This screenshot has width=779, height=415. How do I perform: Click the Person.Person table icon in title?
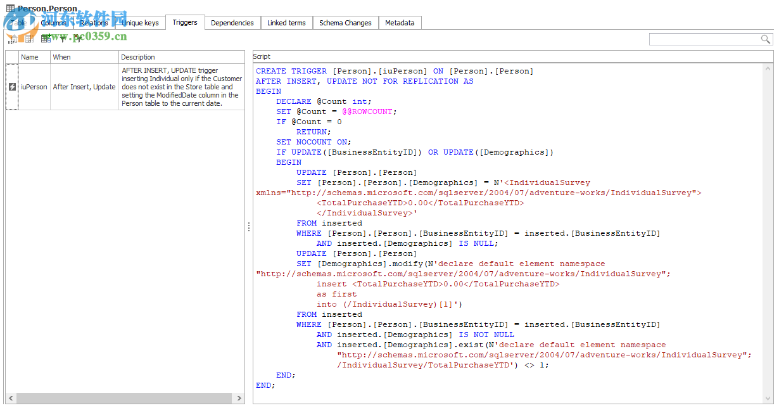click(x=10, y=9)
